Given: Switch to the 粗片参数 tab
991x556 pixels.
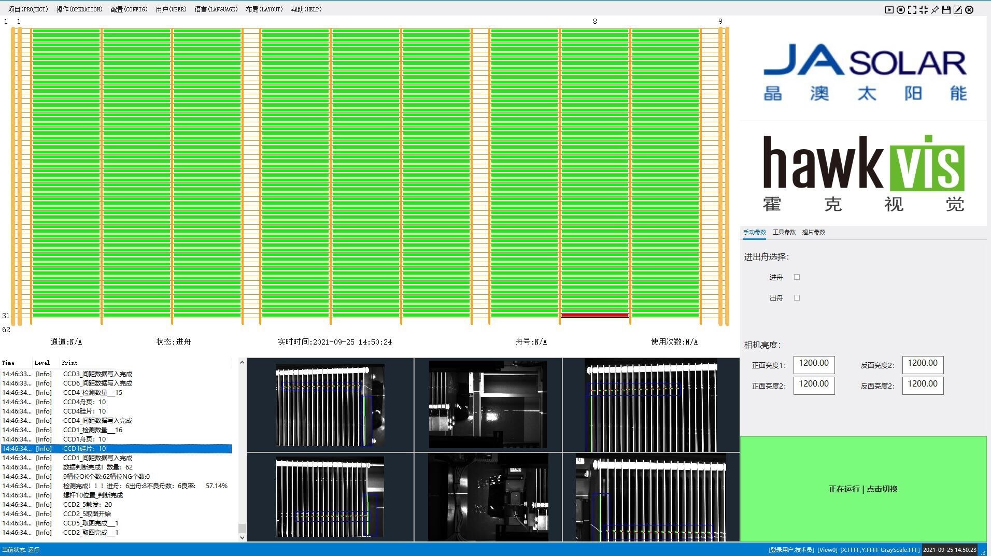Looking at the screenshot, I should tap(814, 232).
